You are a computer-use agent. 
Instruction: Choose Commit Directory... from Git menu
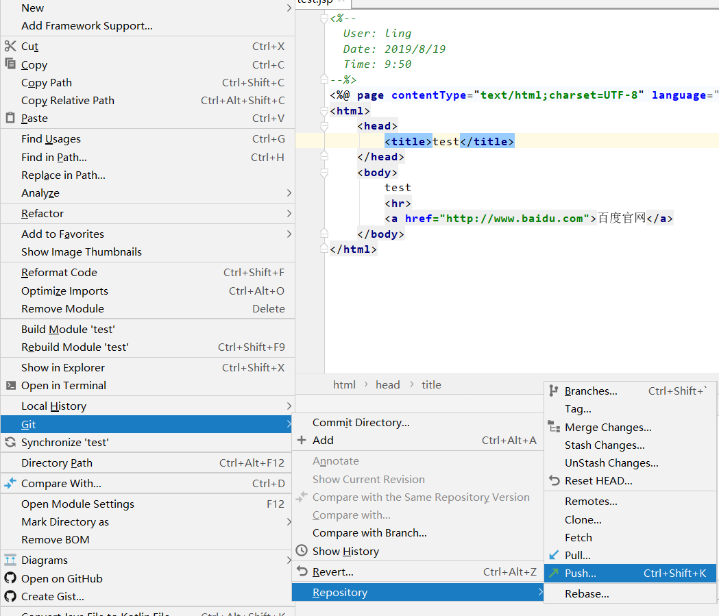pos(361,423)
